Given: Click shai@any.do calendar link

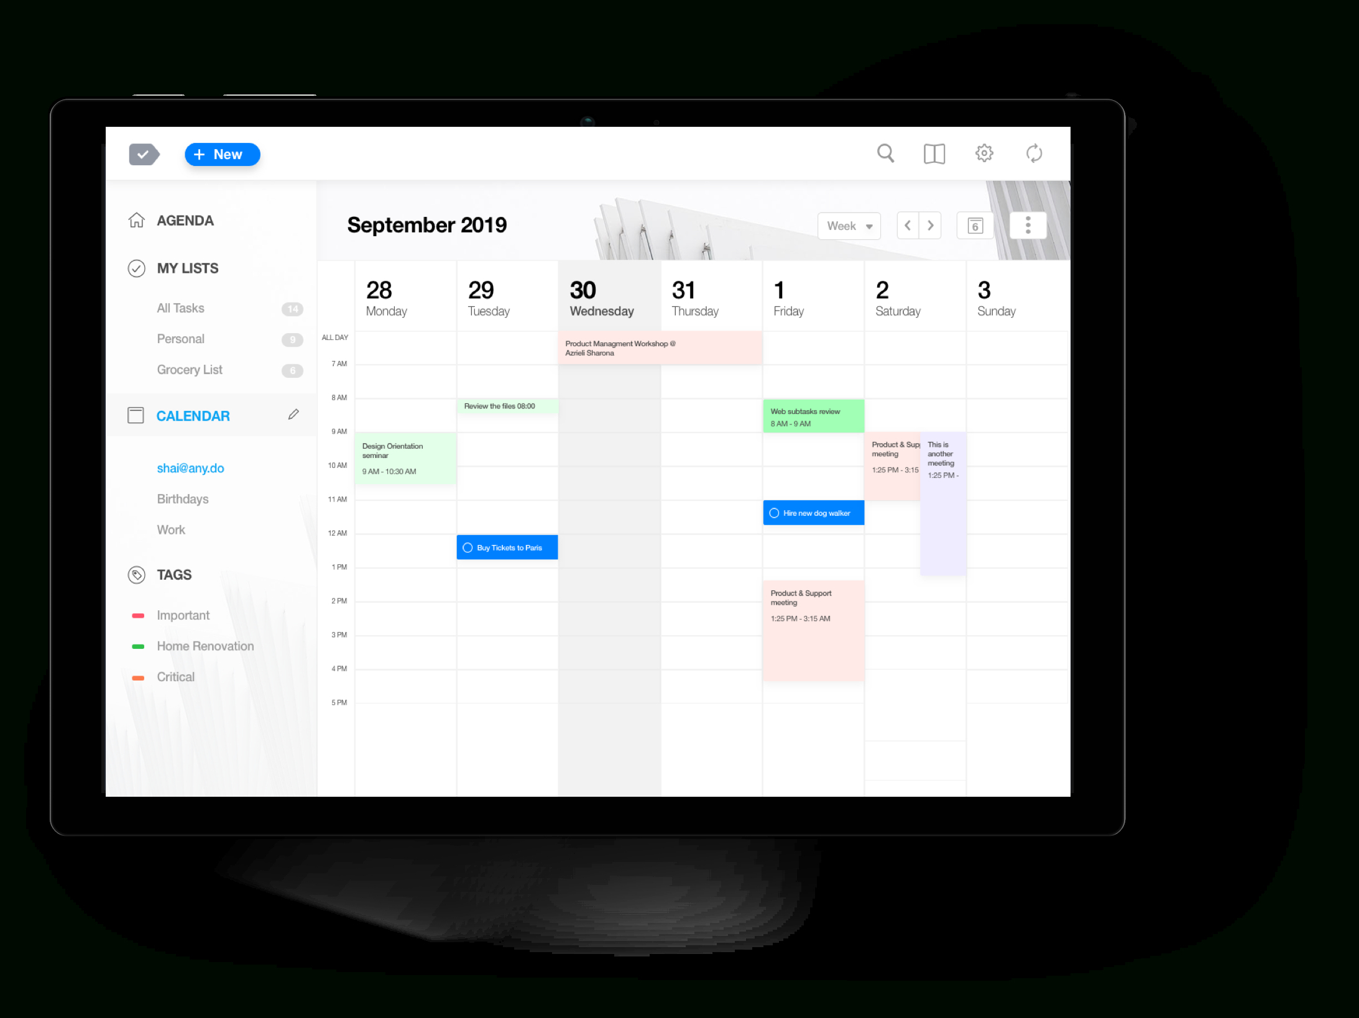Looking at the screenshot, I should point(190,469).
